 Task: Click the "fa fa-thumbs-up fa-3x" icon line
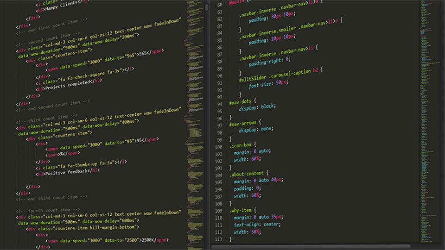click(81, 164)
